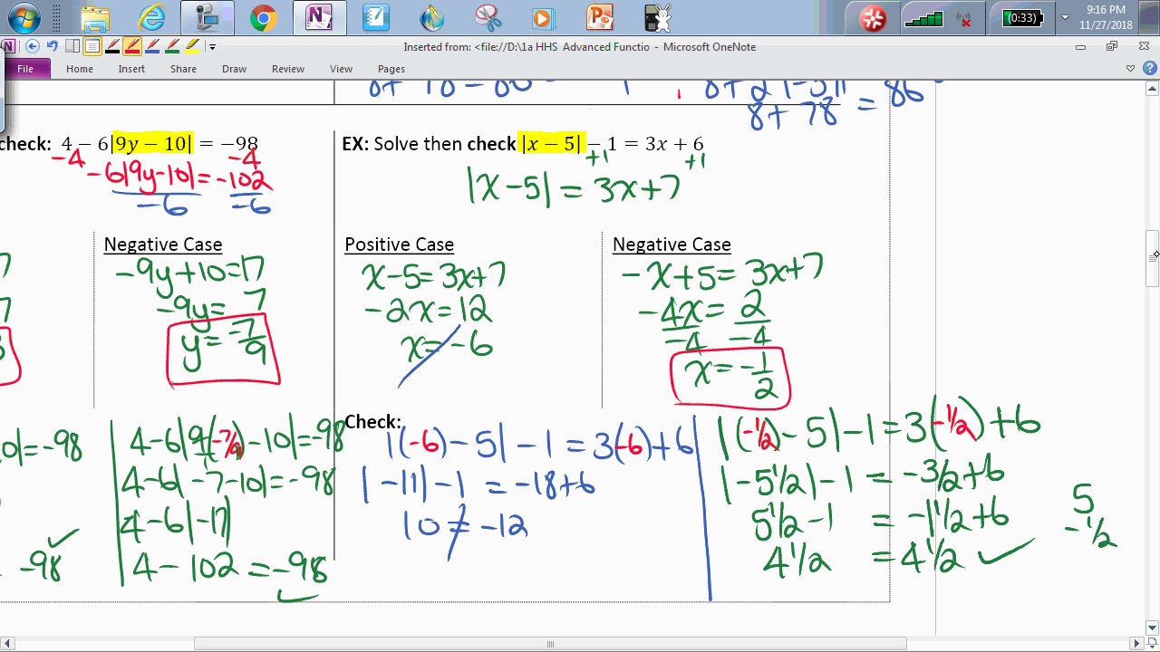Open the Customize Quick Access Toolbar dropdown
Screen dimensions: 1160x652
212,46
